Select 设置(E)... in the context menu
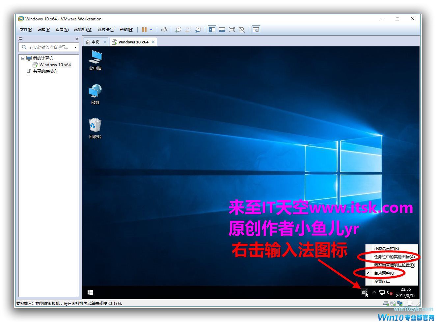The image size is (436, 322). (x=382, y=281)
